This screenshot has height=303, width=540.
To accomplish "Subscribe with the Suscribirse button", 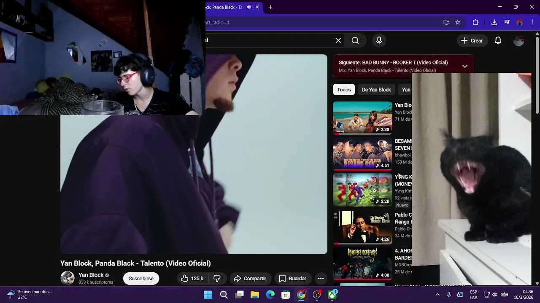I will [141, 278].
